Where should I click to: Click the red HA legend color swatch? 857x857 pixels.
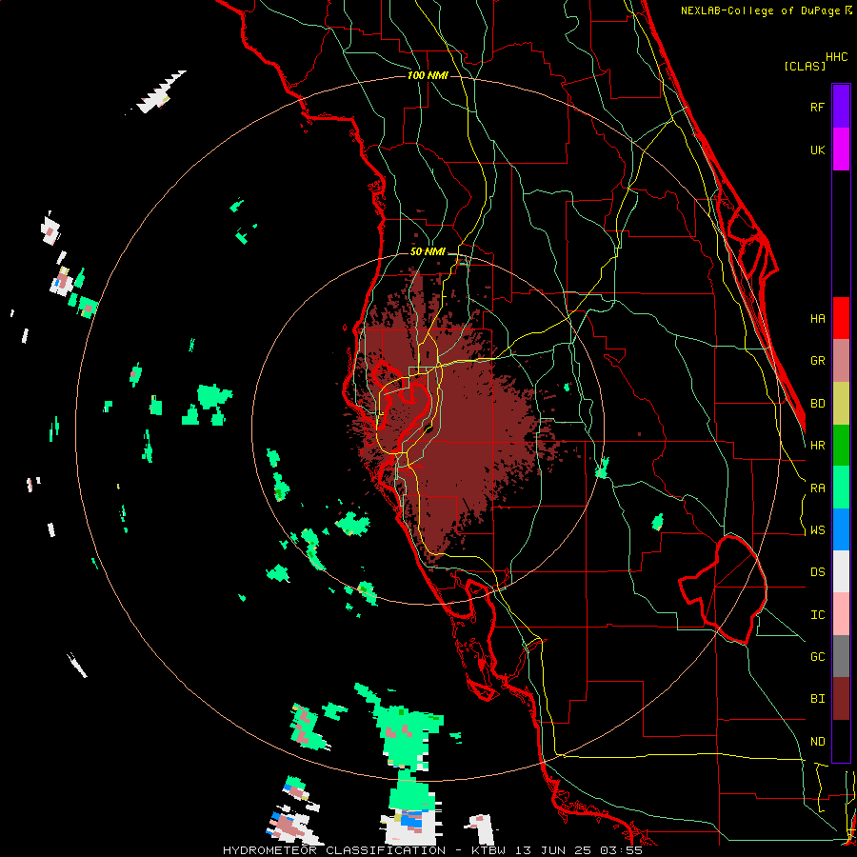coord(841,318)
